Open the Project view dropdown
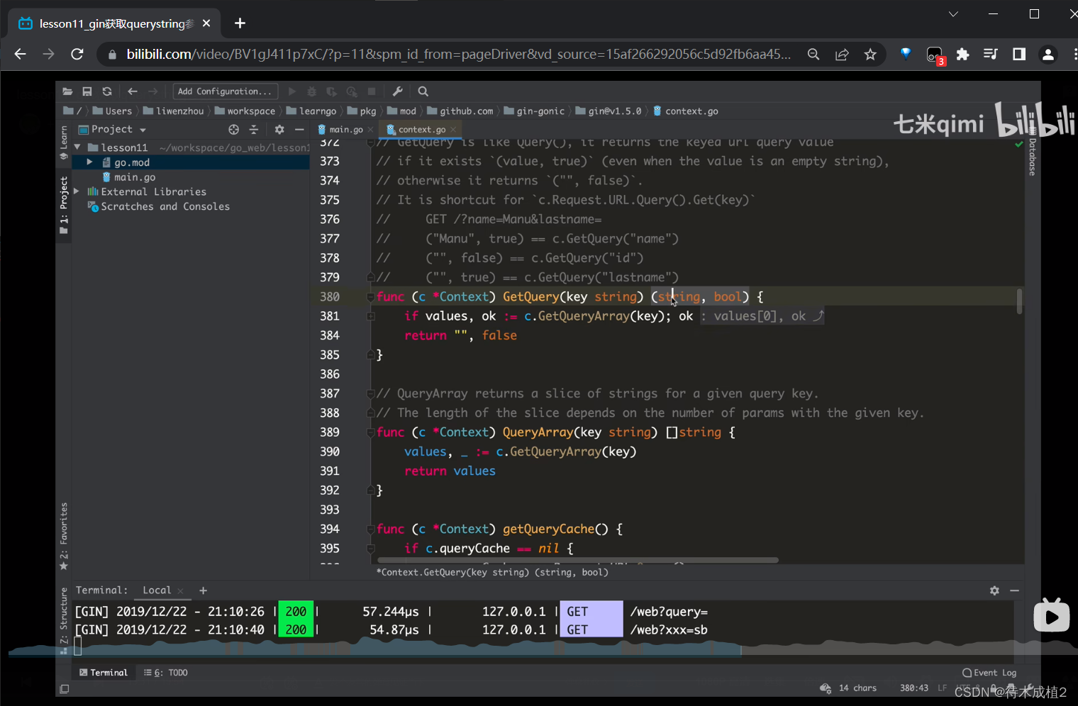This screenshot has width=1078, height=706. click(143, 130)
